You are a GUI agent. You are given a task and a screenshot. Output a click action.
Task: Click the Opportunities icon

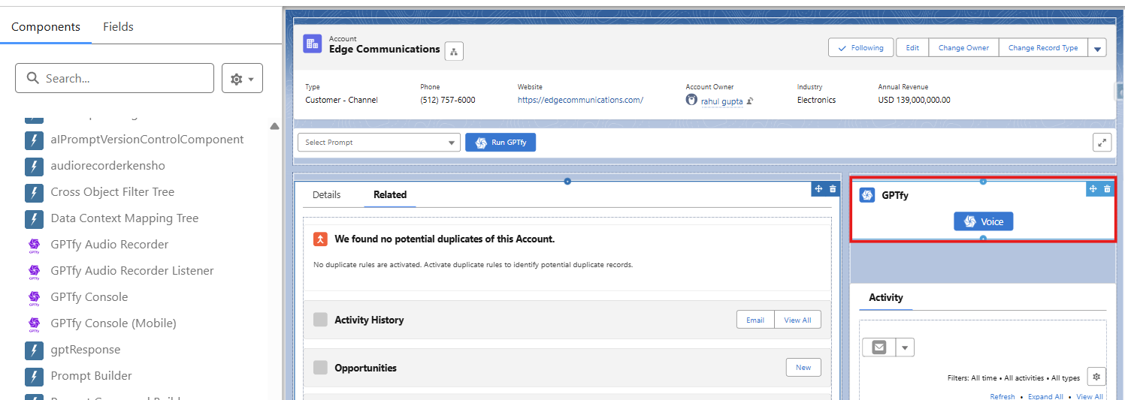320,368
